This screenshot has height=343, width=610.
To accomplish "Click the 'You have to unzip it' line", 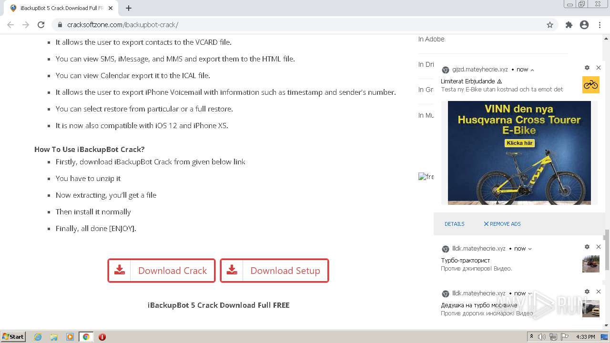I will tap(88, 178).
